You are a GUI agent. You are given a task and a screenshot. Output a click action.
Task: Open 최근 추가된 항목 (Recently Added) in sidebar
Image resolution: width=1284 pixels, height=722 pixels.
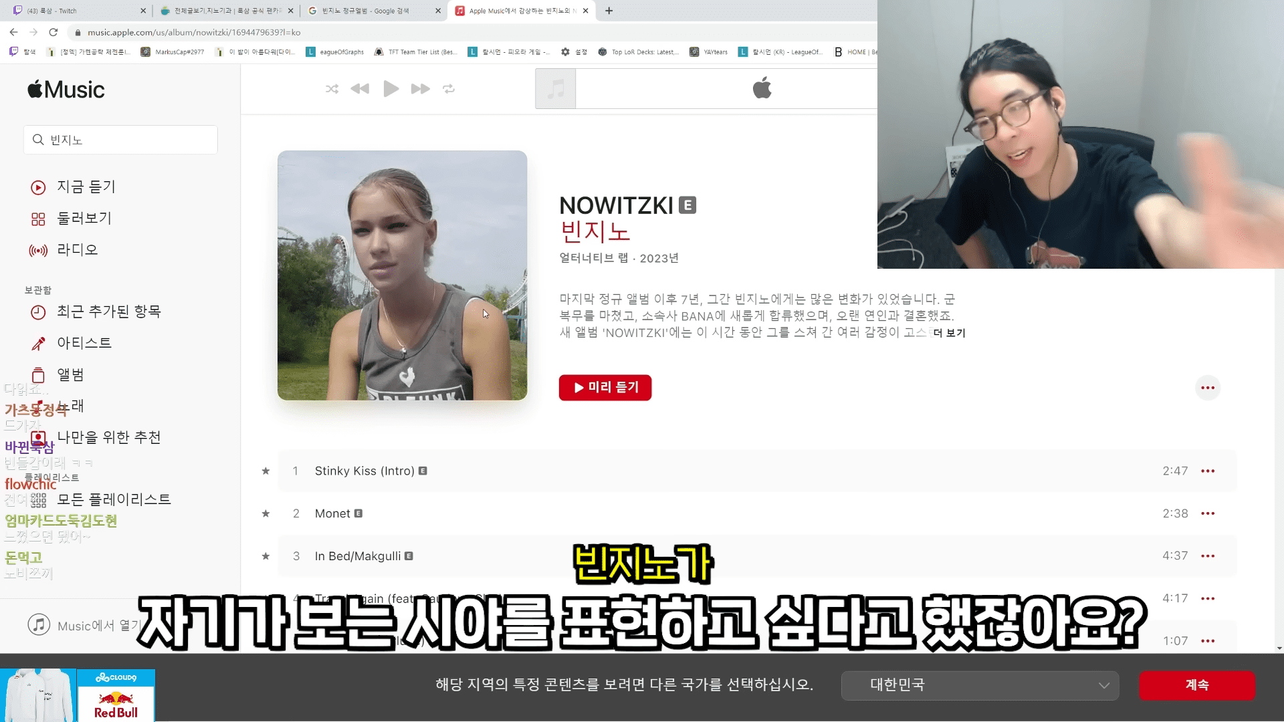point(108,312)
